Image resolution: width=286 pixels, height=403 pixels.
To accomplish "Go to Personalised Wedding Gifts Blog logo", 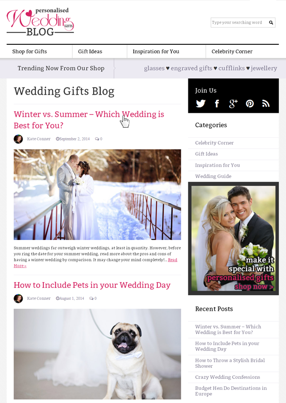I will pos(40,22).
